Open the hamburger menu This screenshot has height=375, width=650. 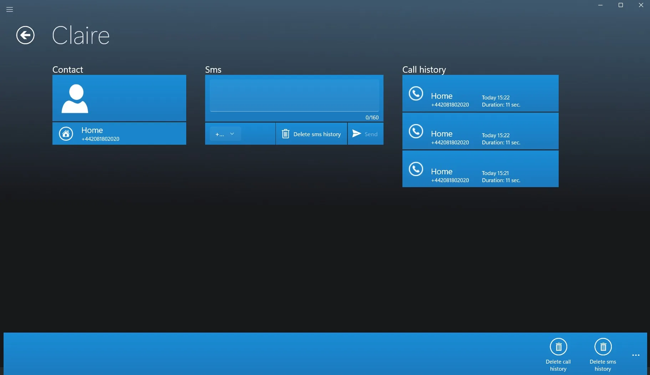coord(10,10)
